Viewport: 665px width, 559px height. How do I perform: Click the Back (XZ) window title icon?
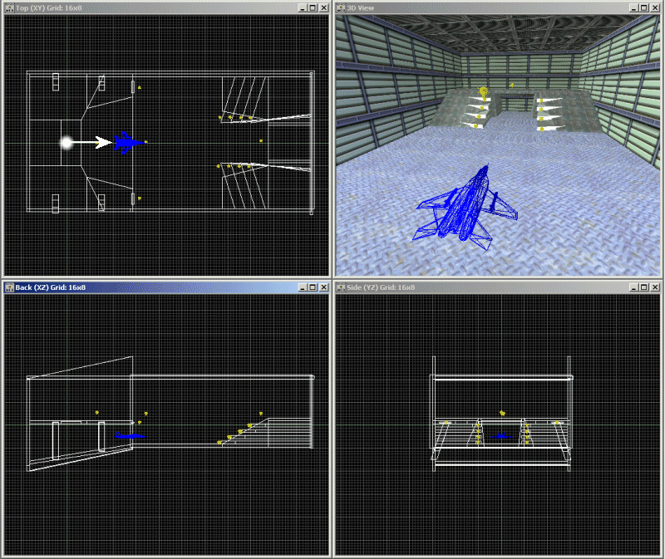pos(9,287)
